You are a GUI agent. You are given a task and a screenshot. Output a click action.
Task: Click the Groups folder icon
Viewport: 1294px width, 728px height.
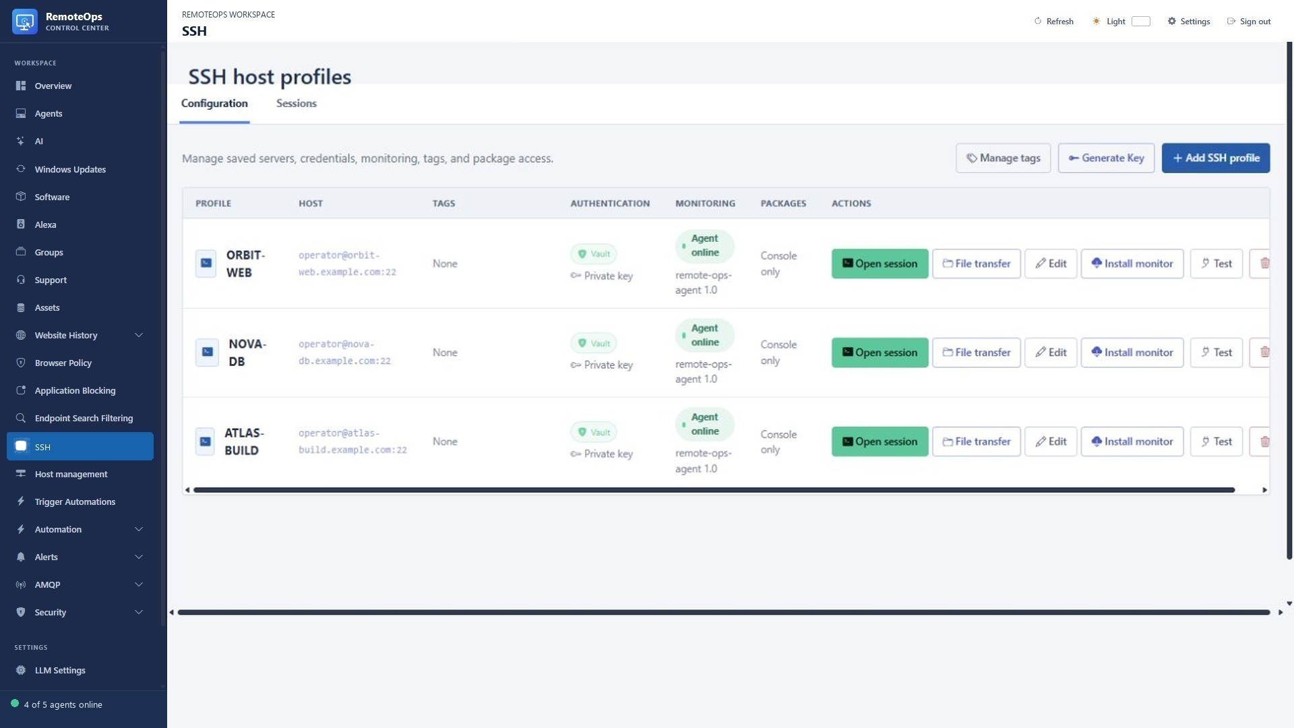(21, 252)
